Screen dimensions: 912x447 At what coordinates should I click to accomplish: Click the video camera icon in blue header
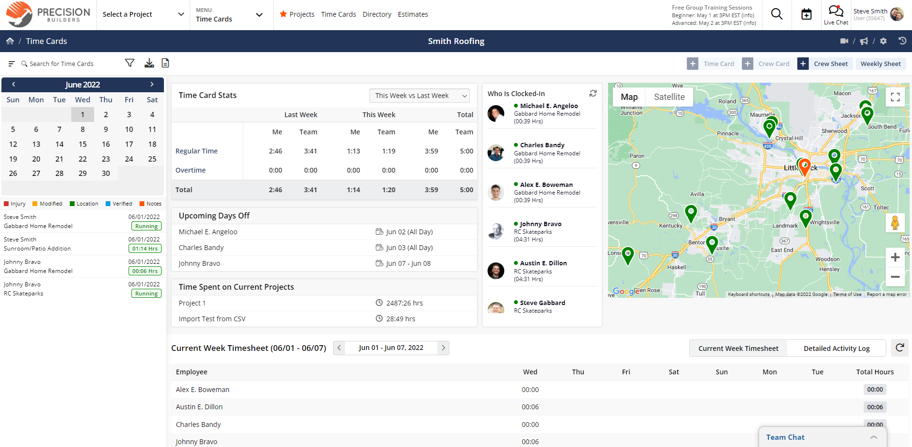pos(844,41)
